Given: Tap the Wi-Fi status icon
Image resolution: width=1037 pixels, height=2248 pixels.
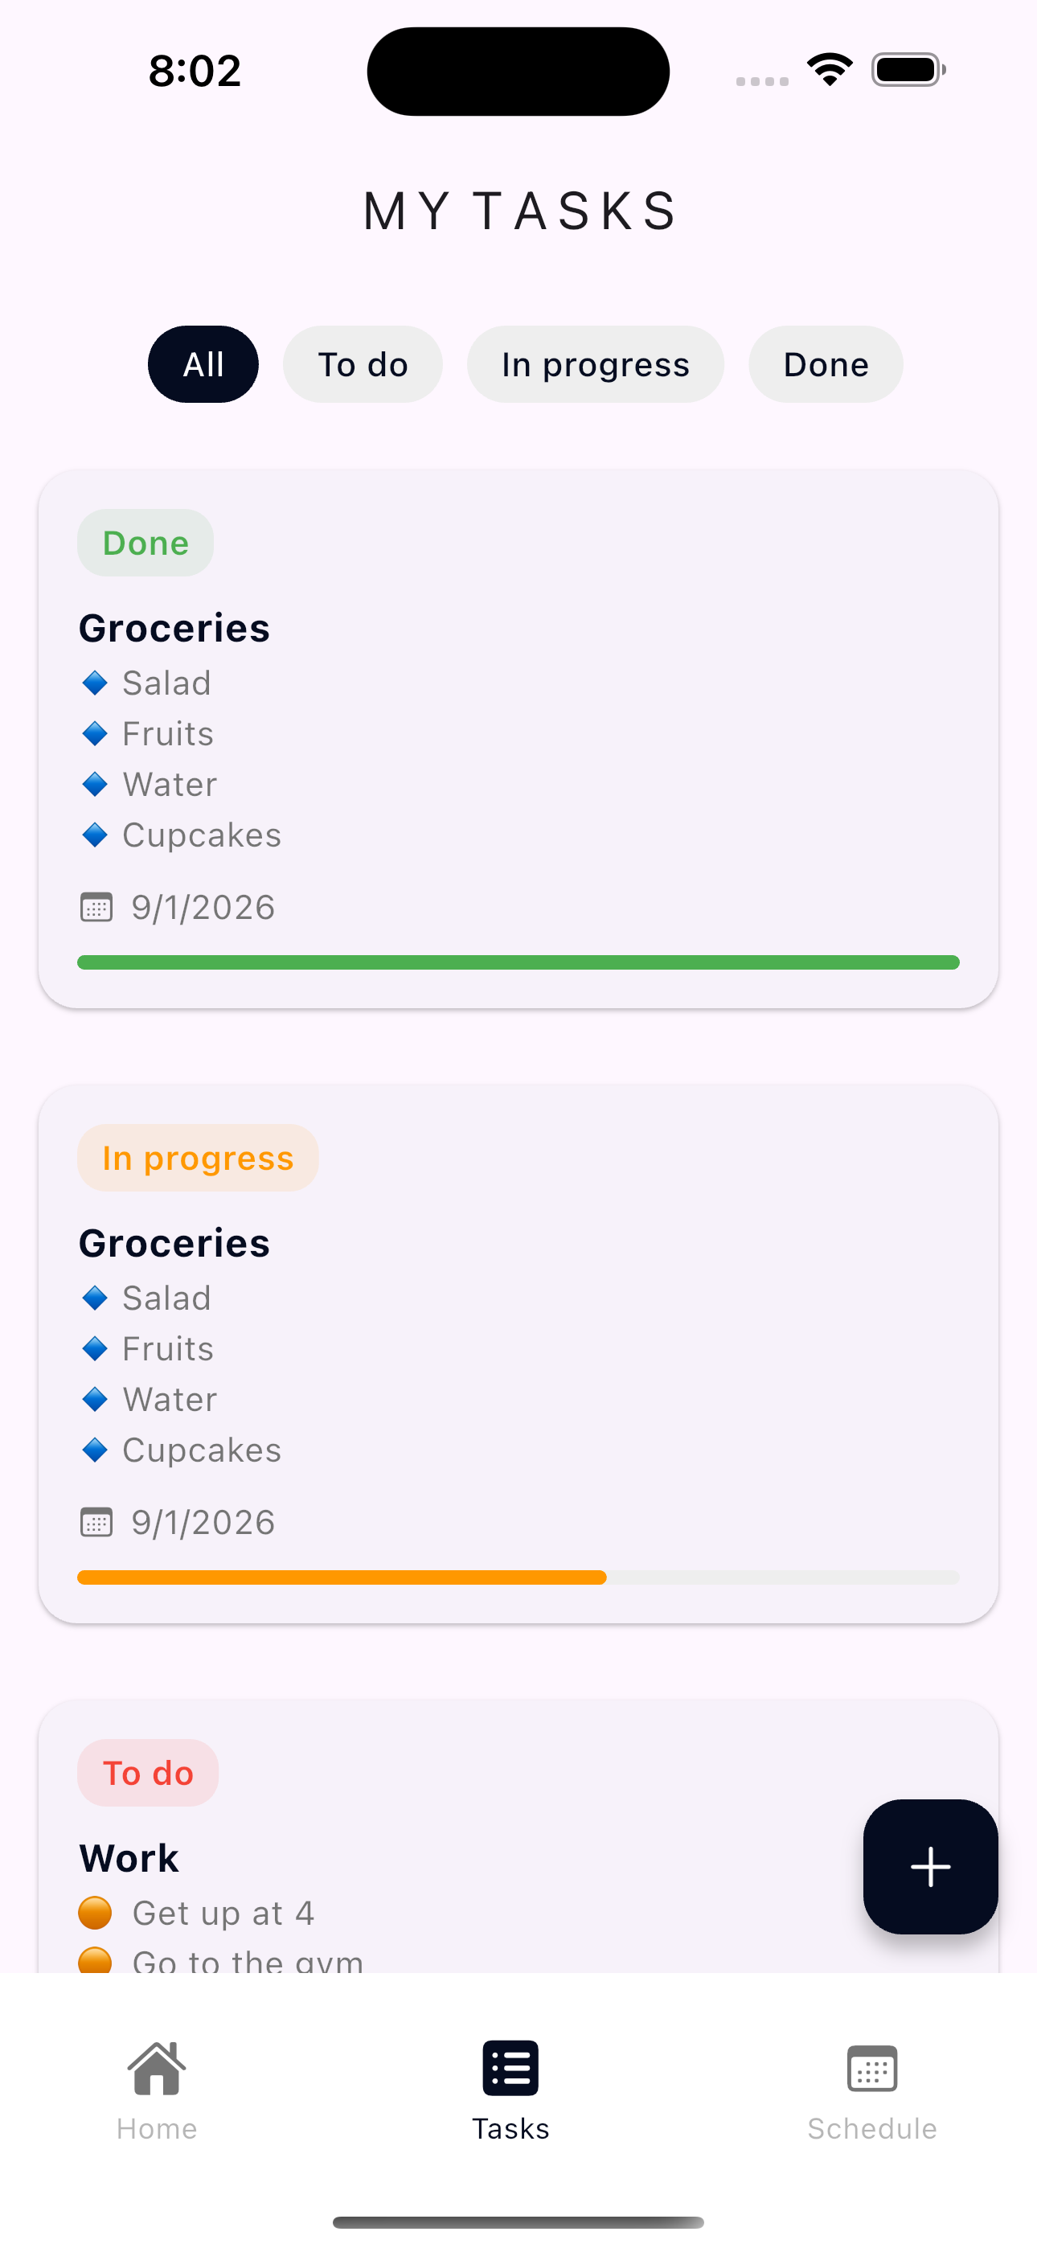Looking at the screenshot, I should 830,69.
